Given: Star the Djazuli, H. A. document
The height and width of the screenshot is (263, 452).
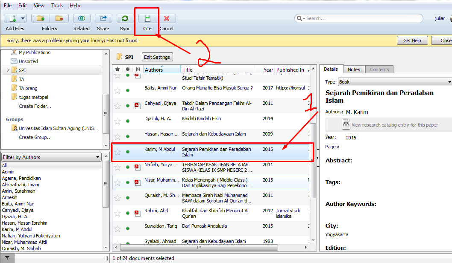Looking at the screenshot, I should pyautogui.click(x=117, y=121).
